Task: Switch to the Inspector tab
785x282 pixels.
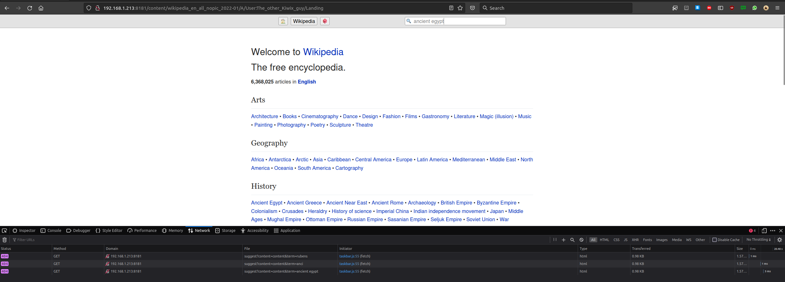Action: click(x=24, y=231)
